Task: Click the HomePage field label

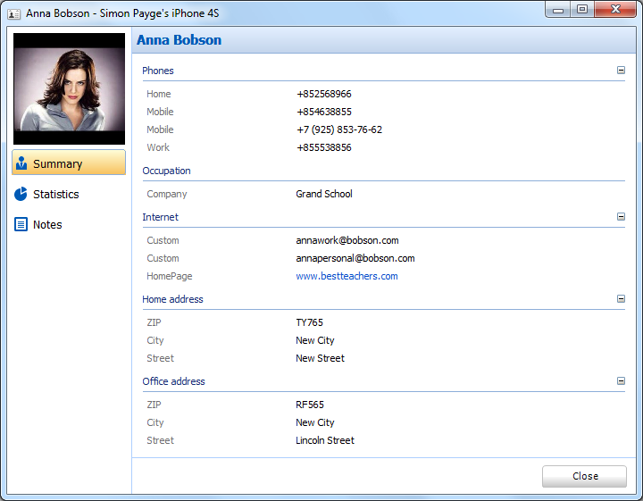Action: 170,276
